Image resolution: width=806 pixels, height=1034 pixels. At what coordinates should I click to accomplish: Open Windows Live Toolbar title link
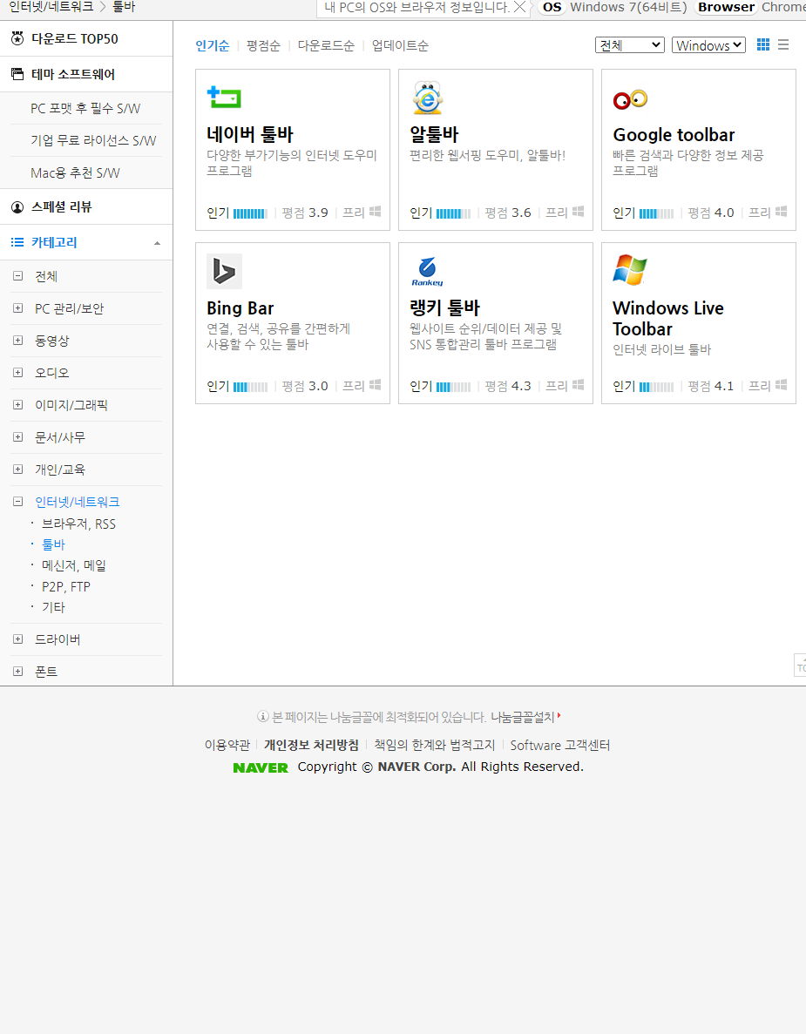668,319
